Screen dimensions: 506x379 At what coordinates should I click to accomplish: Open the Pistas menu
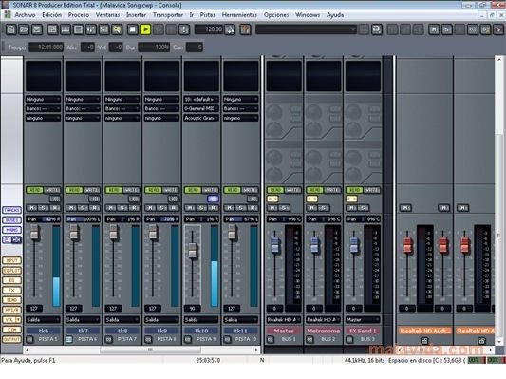click(208, 15)
